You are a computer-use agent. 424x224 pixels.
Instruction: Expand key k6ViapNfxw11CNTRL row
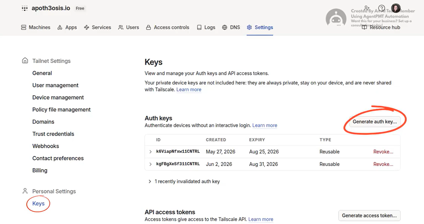tap(150, 152)
